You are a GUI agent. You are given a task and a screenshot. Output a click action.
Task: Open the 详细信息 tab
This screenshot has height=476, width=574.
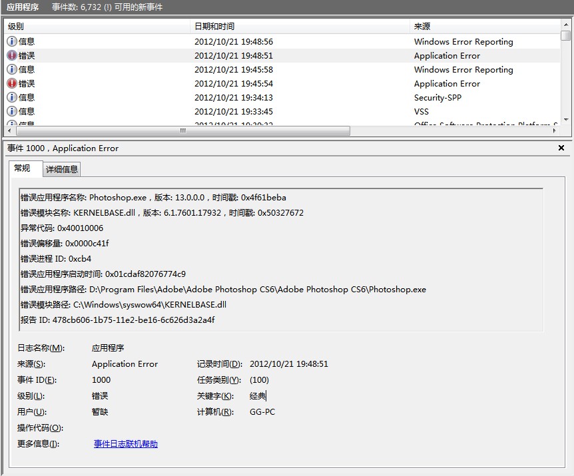coord(62,169)
